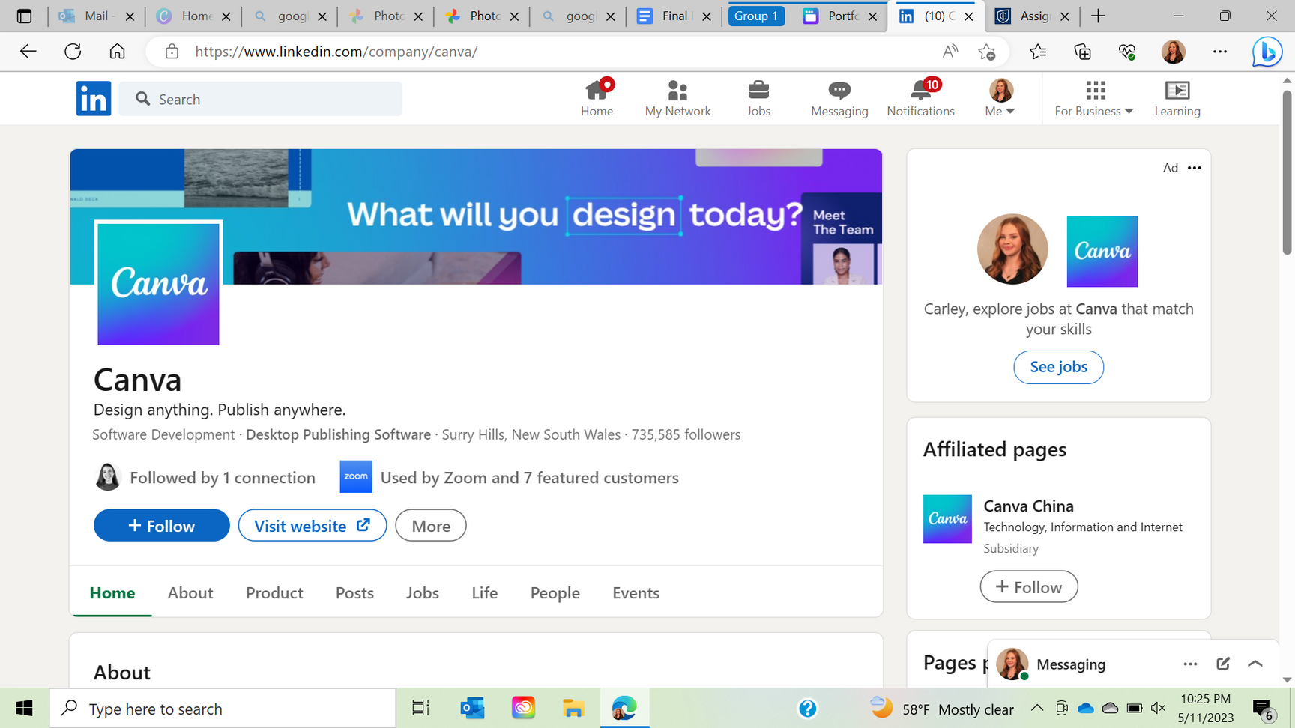
Task: Open read aloud icon in address bar
Action: pos(950,52)
